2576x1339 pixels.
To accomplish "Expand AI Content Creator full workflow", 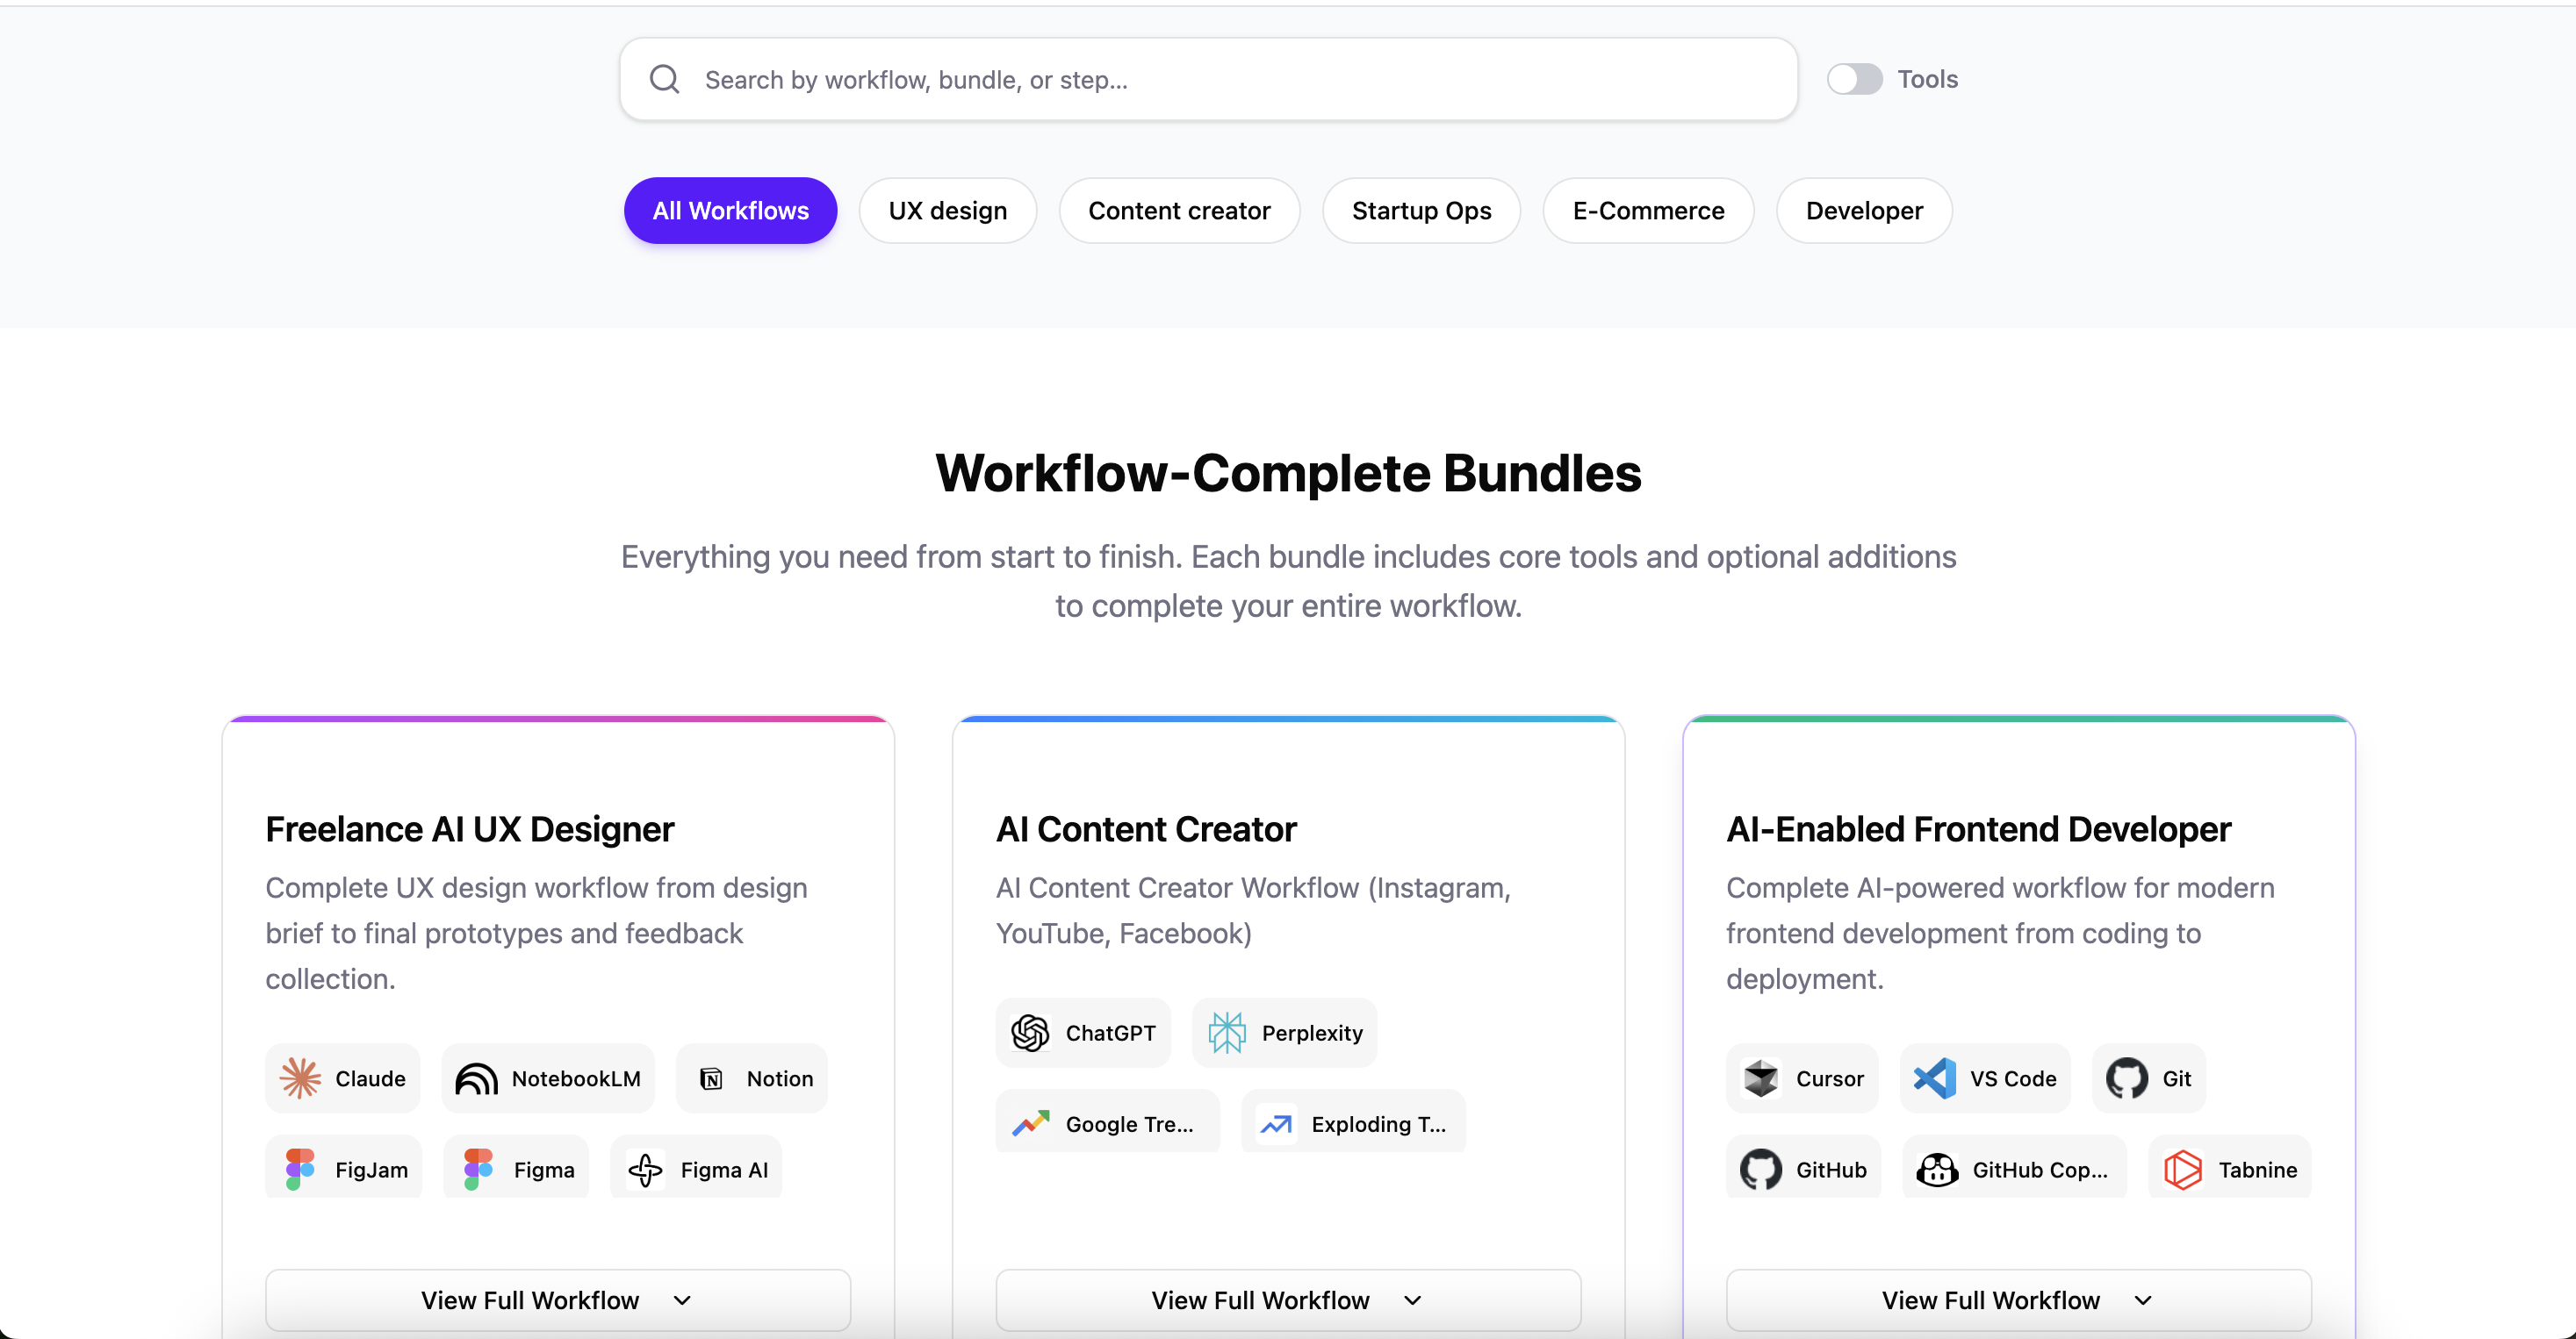I will click(1287, 1299).
